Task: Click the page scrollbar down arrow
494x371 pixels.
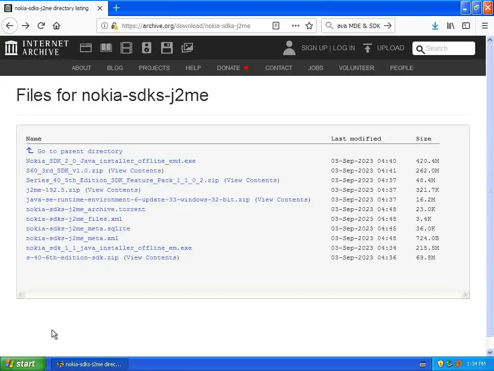Action: [x=490, y=353]
